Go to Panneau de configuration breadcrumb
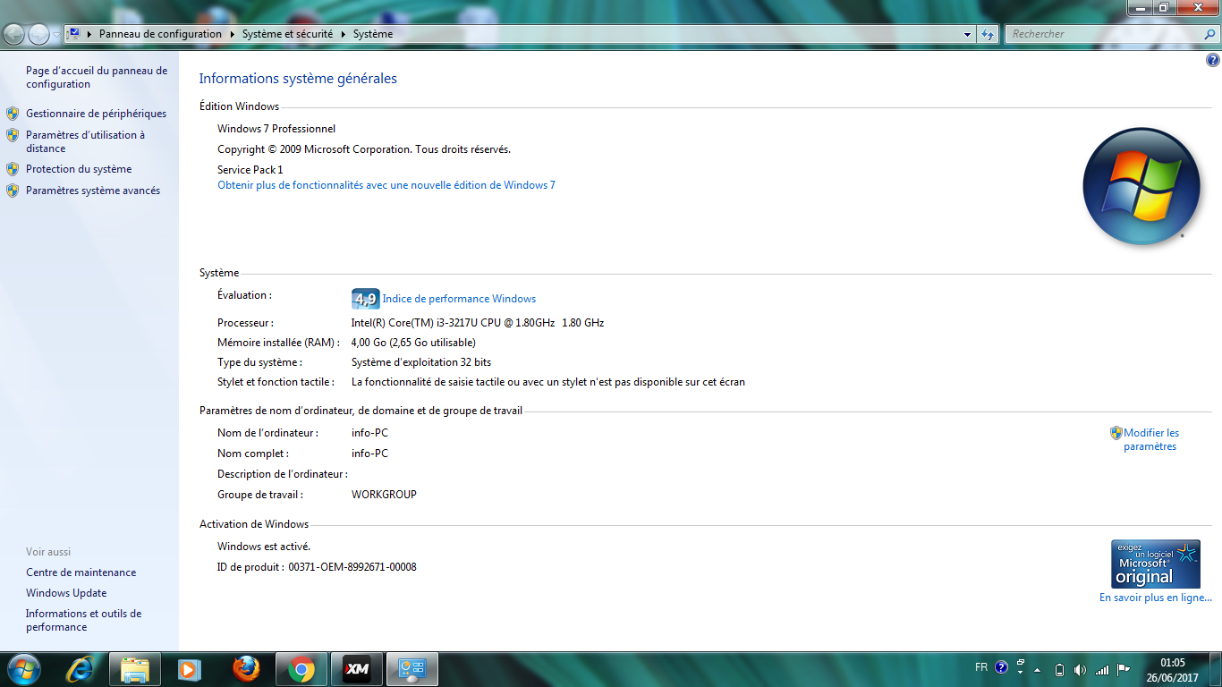 pyautogui.click(x=160, y=34)
